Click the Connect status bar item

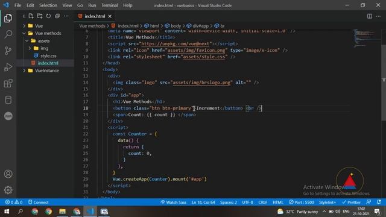39,203
